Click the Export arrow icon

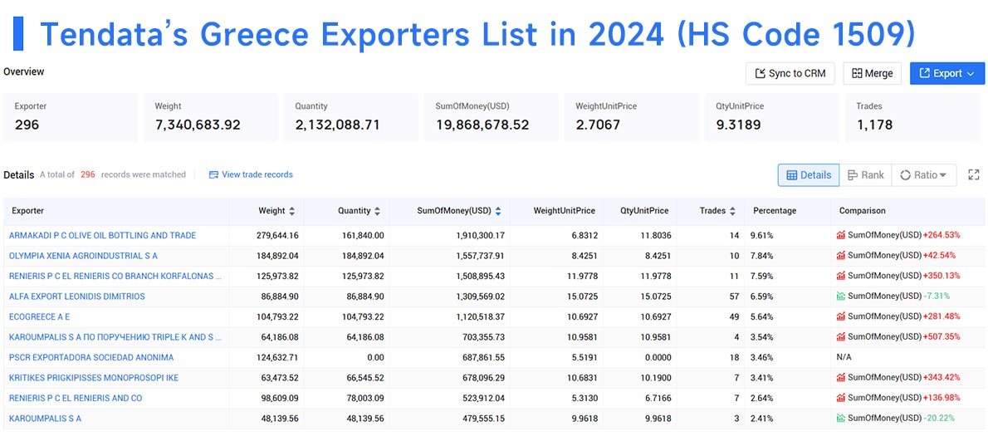coord(925,73)
